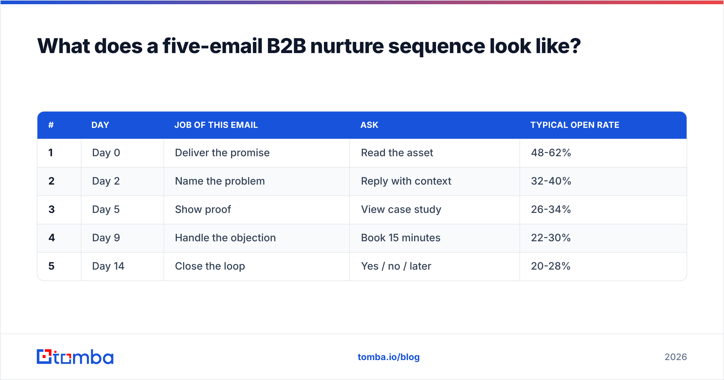This screenshot has width=724, height=380.
Task: Select the 'Close the loop' cell
Action: pos(257,266)
